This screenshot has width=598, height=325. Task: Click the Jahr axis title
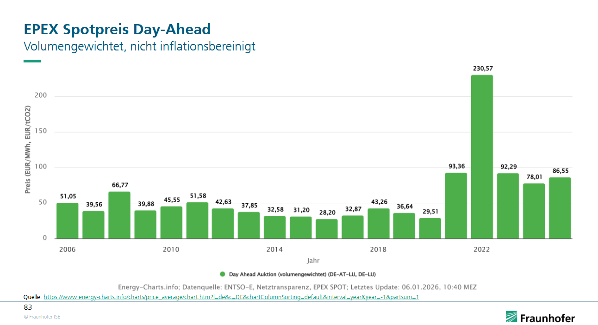point(313,260)
